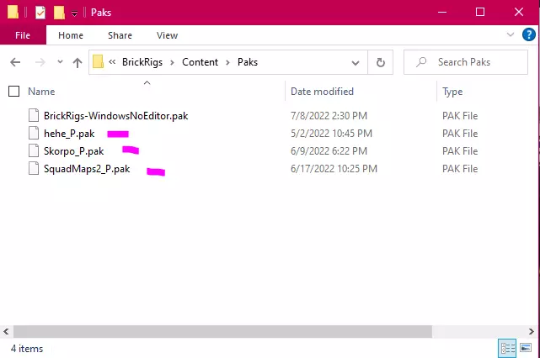Click BrickRigs in the address breadcrumb
The height and width of the screenshot is (358, 540).
(x=142, y=62)
